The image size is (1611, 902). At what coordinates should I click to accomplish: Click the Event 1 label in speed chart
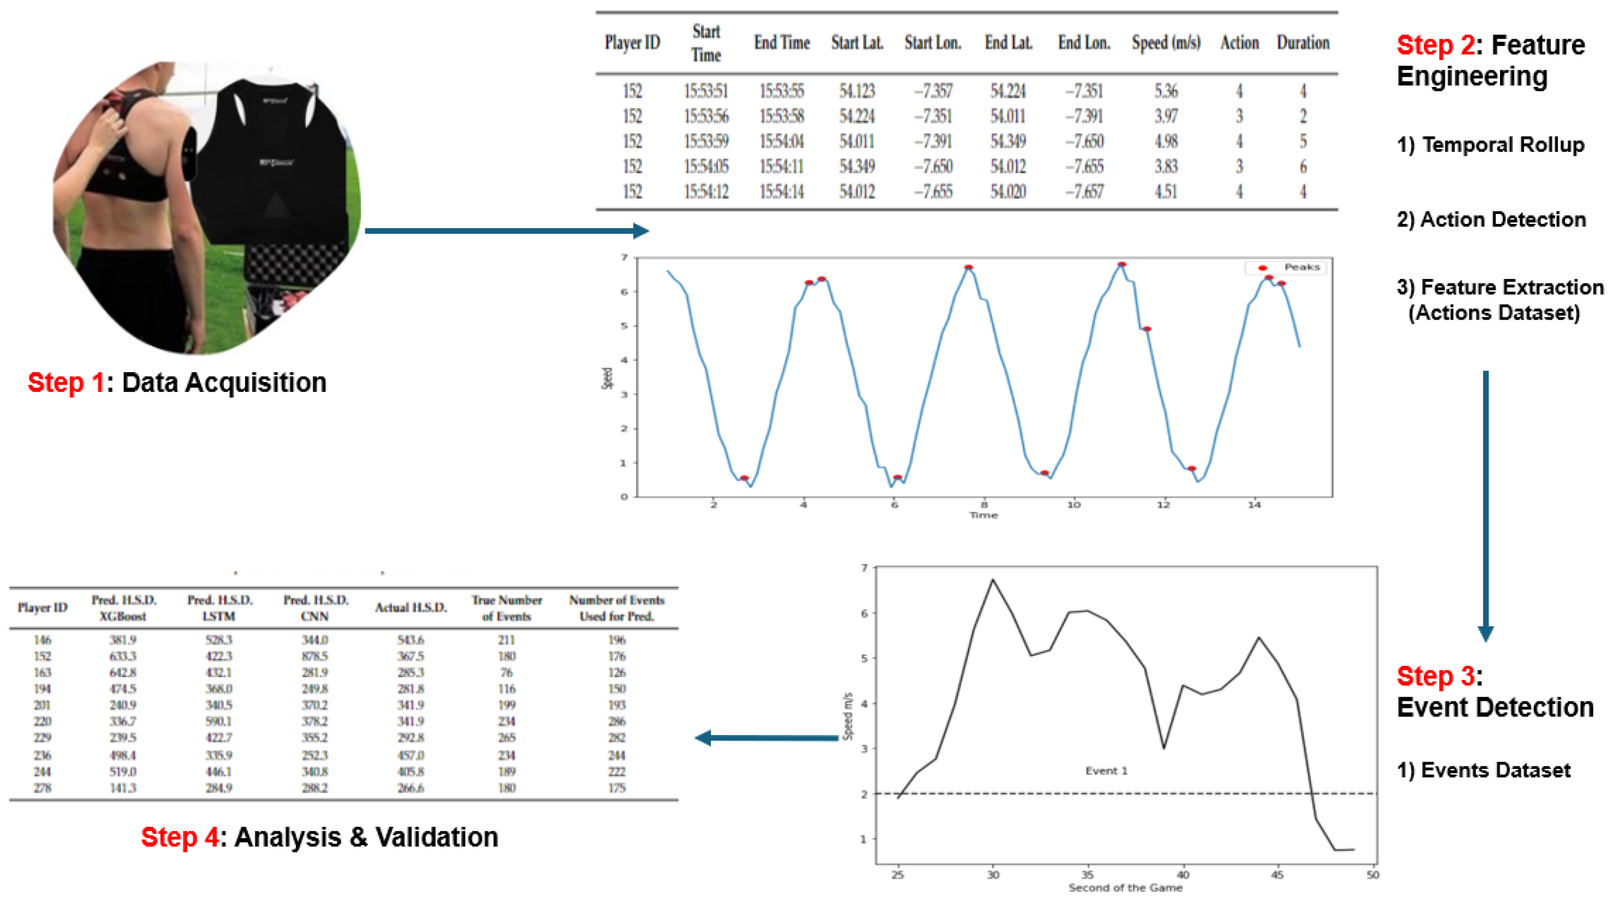coord(1106,770)
